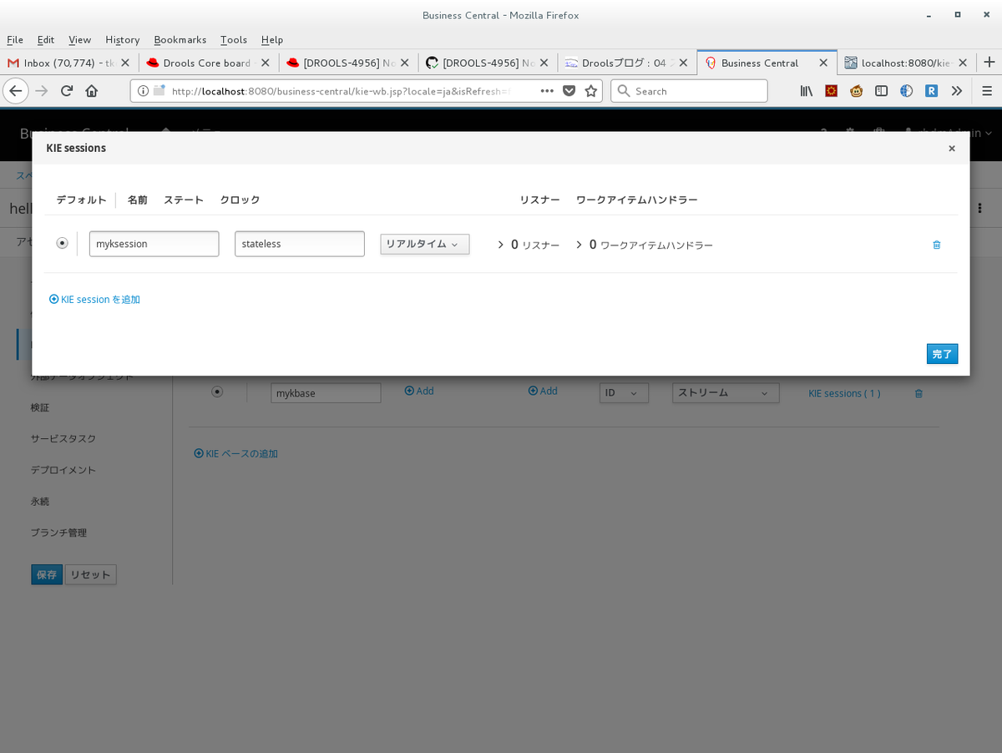Screen dimensions: 1002x753
Task: Click the blue R extension icon
Action: pos(931,91)
